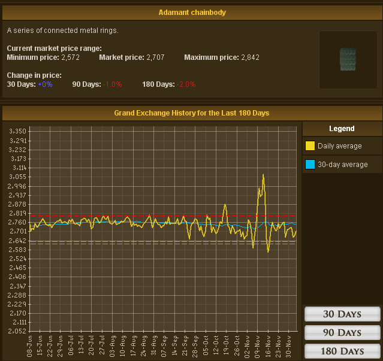Click the 2,878 y-axis label
This screenshot has width=383, height=361.
tap(17, 204)
